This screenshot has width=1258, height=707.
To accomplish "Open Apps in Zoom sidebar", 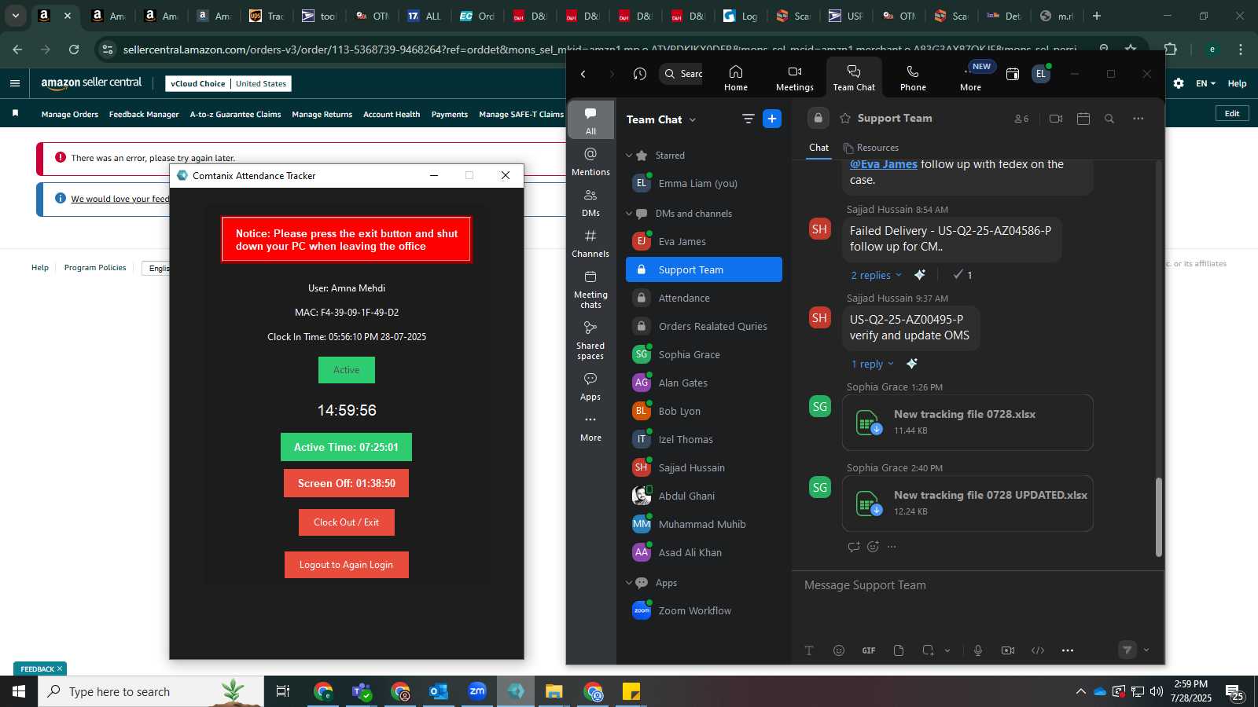I will [590, 386].
